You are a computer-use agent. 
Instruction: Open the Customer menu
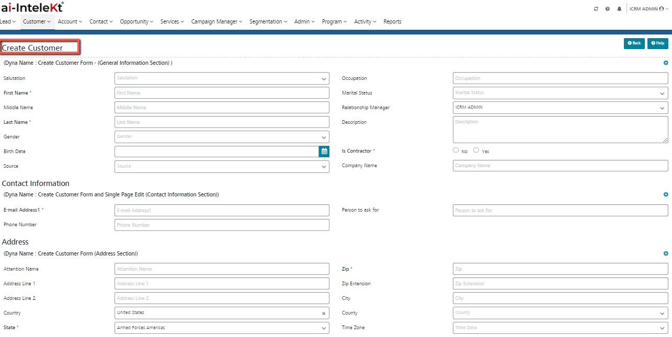(37, 21)
